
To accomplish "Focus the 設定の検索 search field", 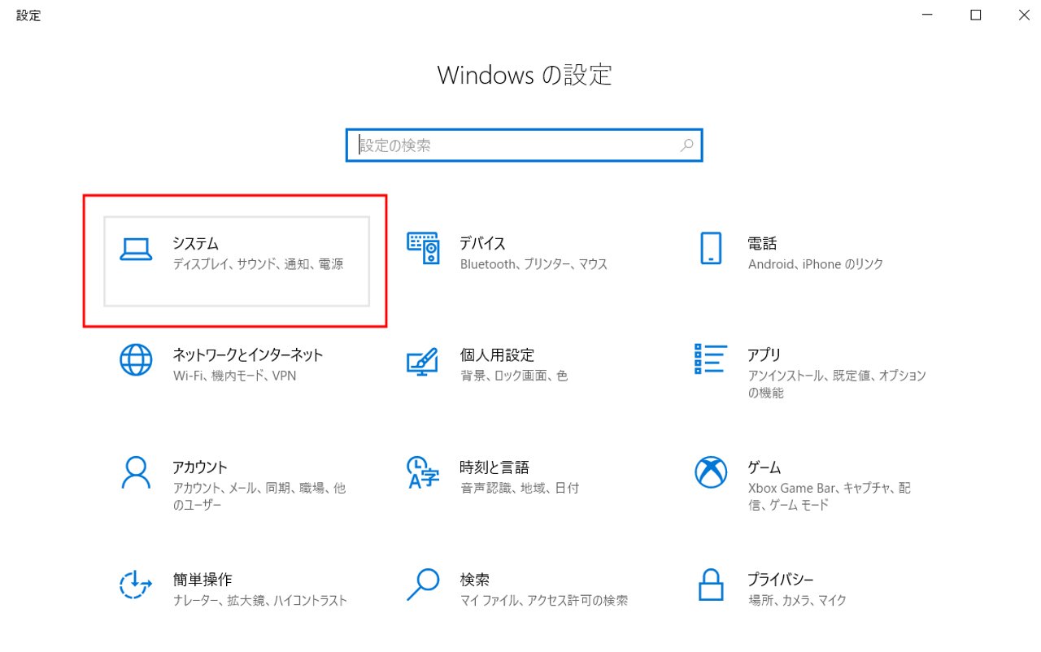I will (512, 146).
